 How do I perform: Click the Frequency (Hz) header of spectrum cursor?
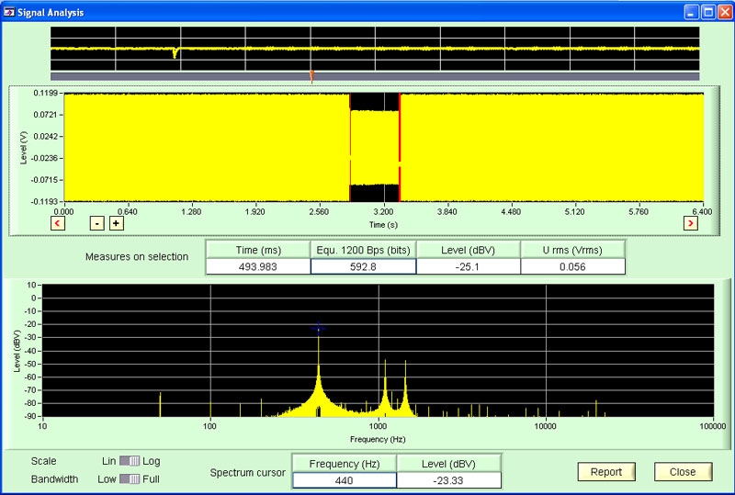coord(344,464)
